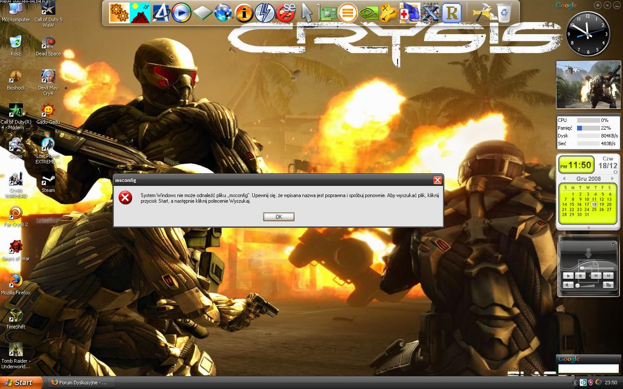Image resolution: width=623 pixels, height=389 pixels.
Task: Select the TimeShift desktop shortcut
Action: coord(16,319)
